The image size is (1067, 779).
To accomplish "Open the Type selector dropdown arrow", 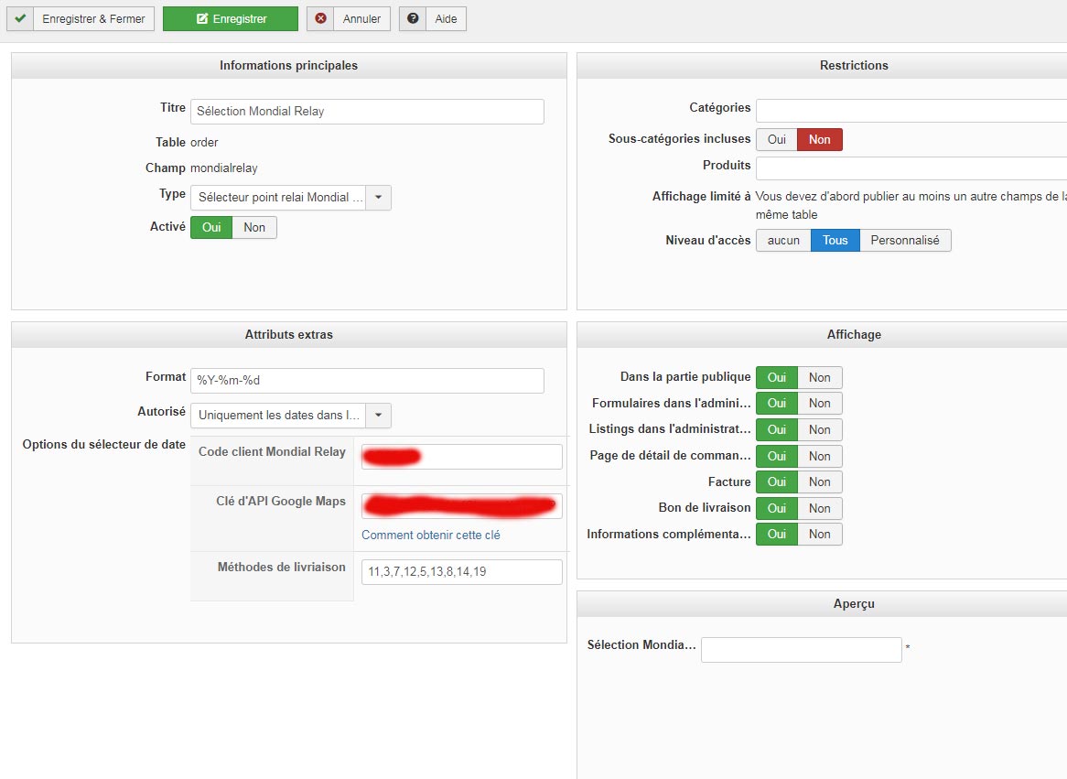I will click(x=378, y=198).
